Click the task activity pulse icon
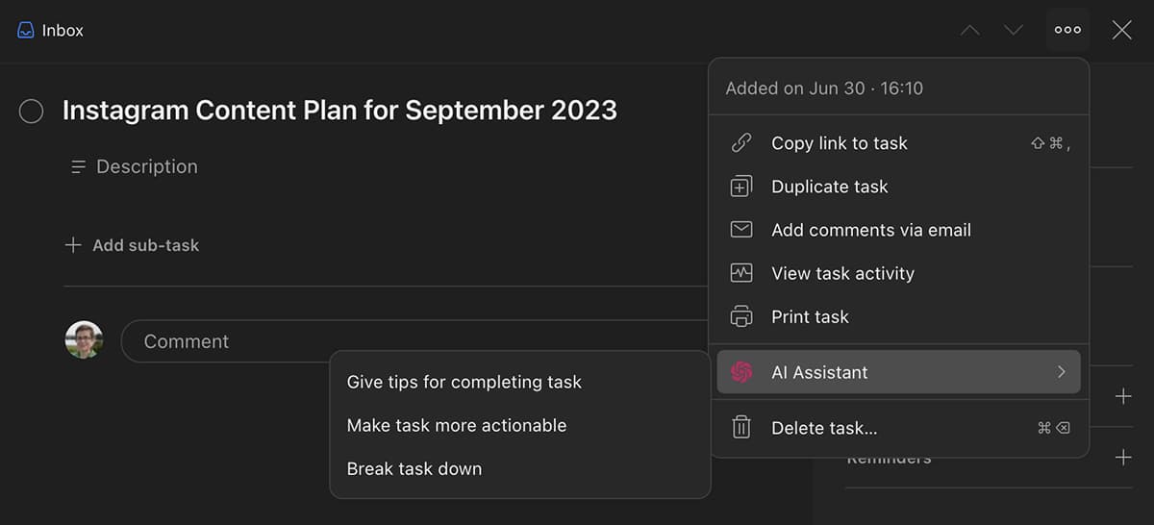Viewport: 1154px width, 525px height. (x=741, y=273)
